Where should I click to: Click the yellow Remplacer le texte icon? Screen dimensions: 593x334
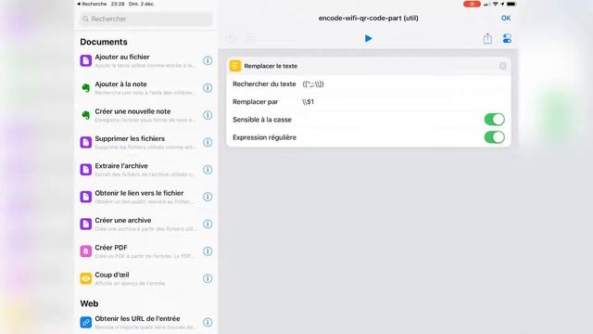[x=235, y=66]
